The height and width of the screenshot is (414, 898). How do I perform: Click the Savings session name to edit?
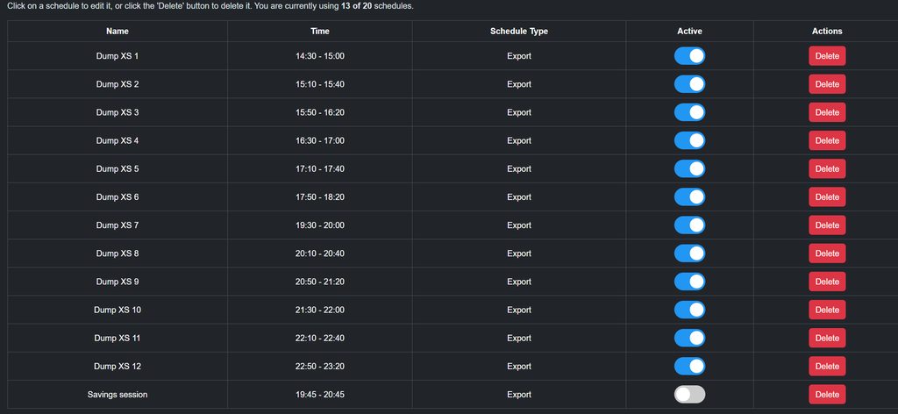[x=118, y=395]
